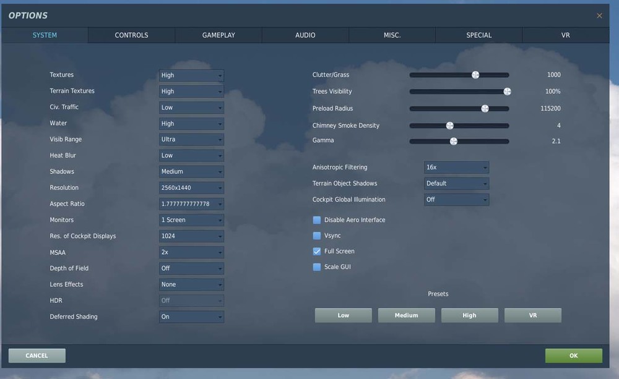Image resolution: width=619 pixels, height=379 pixels.
Task: Change the Water quality dropdown
Action: (191, 124)
